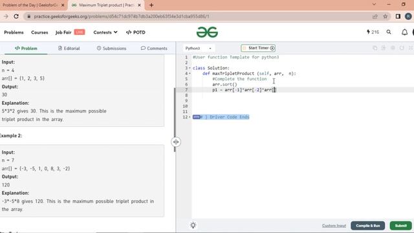Open the Comments tab
Image resolution: width=414 pixels, height=233 pixels.
[154, 49]
